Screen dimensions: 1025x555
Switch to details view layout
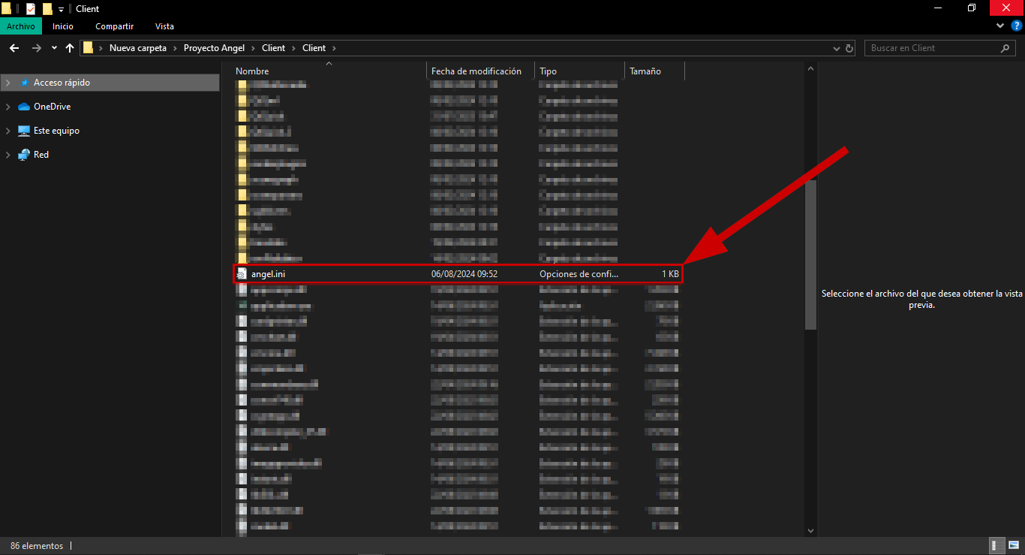point(997,546)
